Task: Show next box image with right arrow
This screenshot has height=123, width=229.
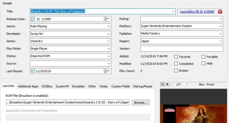Action: 168,84
